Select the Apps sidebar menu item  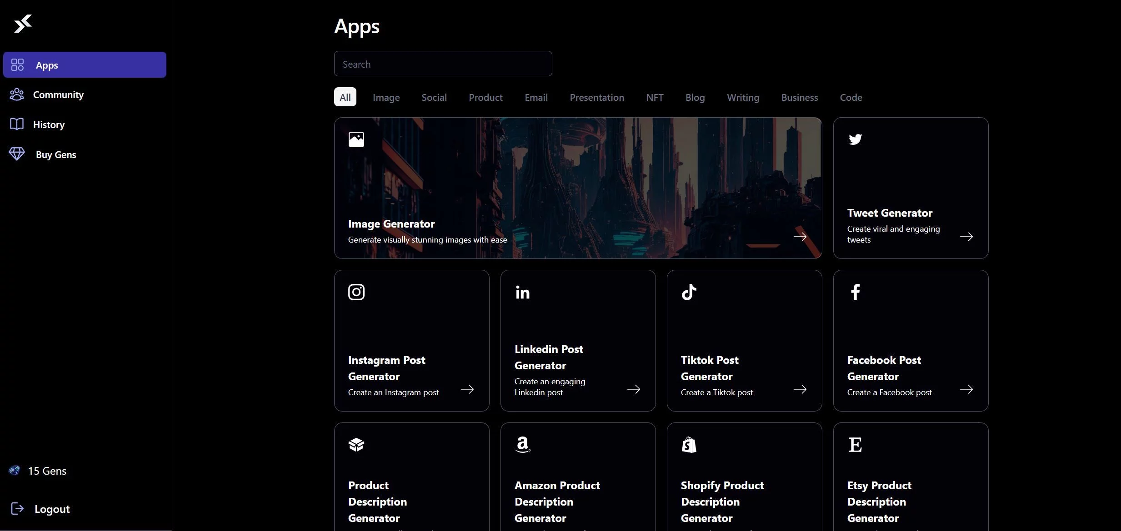(85, 65)
